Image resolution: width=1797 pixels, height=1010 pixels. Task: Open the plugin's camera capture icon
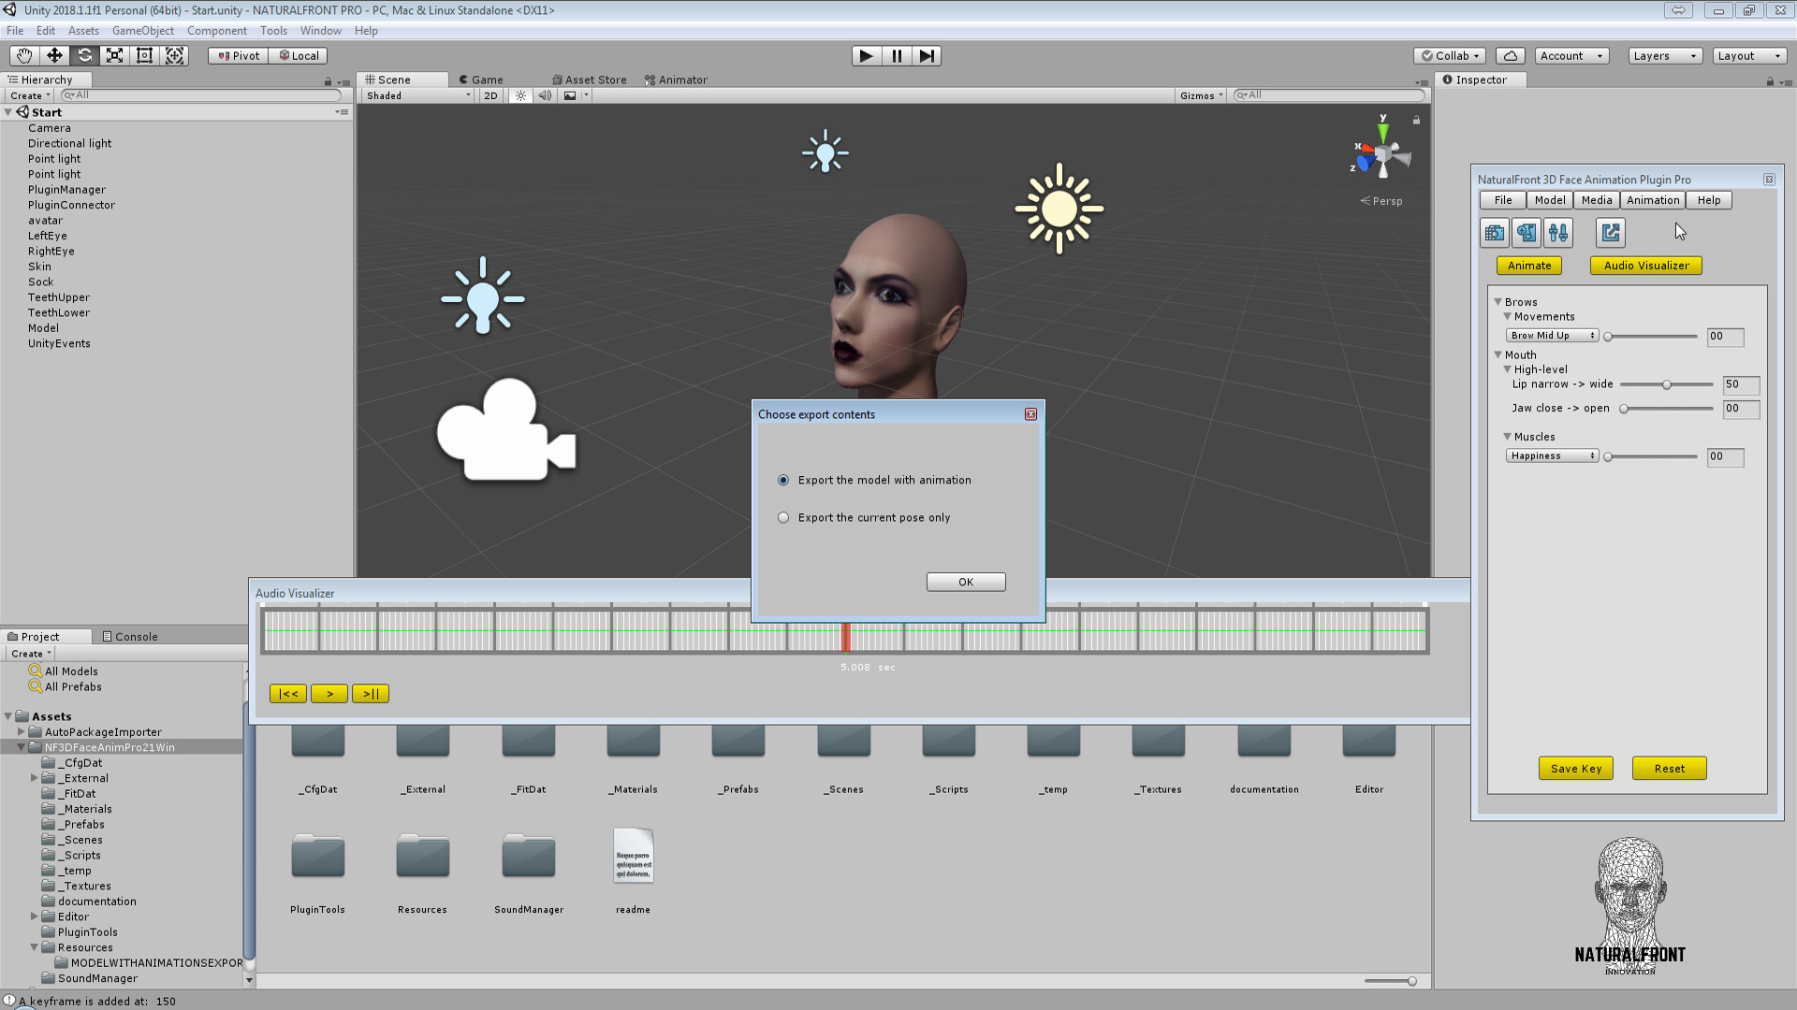coord(1494,232)
